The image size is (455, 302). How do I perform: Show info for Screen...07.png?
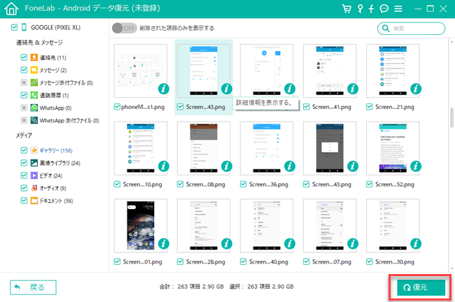tap(353, 243)
